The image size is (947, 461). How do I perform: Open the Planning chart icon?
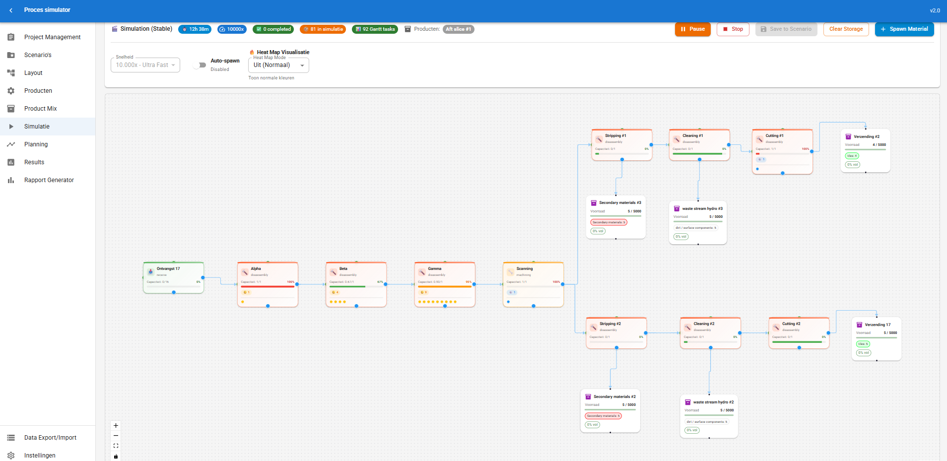[x=11, y=144]
